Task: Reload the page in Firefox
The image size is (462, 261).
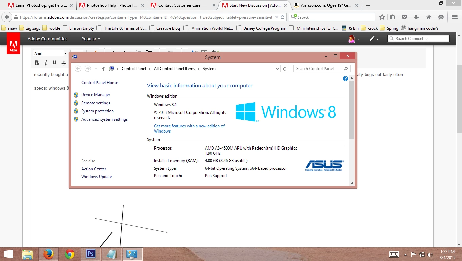Action: click(x=282, y=17)
